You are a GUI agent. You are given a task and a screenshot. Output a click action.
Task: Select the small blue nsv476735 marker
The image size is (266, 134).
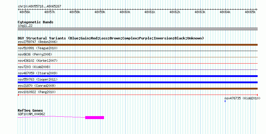[225, 101]
